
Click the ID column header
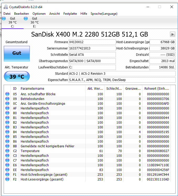(x=15, y=88)
